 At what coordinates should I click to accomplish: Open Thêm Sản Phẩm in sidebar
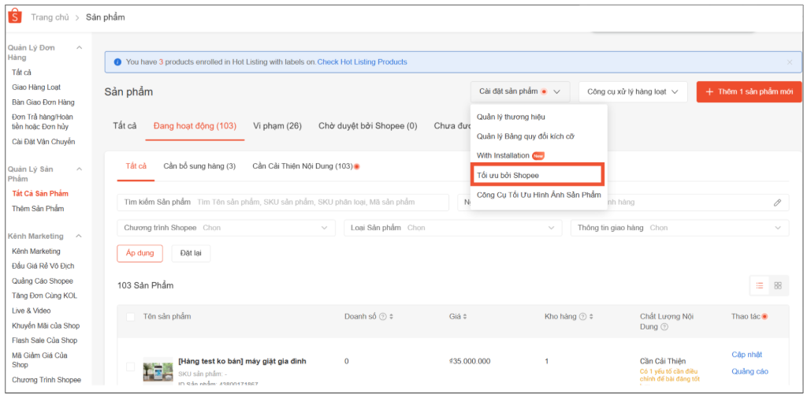(x=39, y=209)
